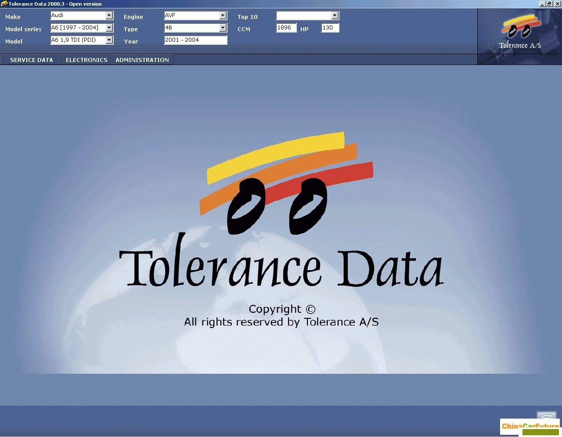This screenshot has height=437, width=562.
Task: Click the title bar application icon
Action: (4, 4)
